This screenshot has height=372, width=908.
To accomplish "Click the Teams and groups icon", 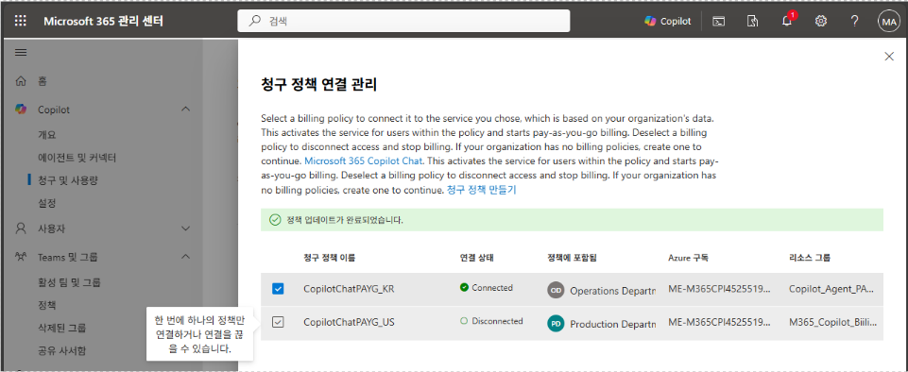I will (x=21, y=256).
